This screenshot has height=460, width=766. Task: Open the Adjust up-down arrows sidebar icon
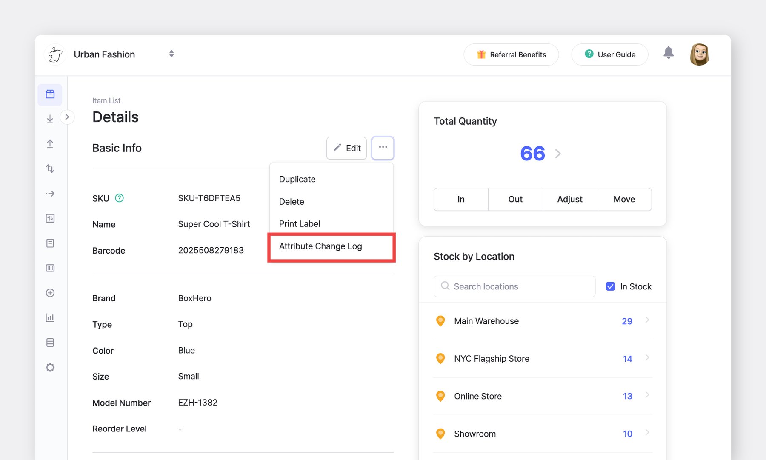(x=50, y=169)
